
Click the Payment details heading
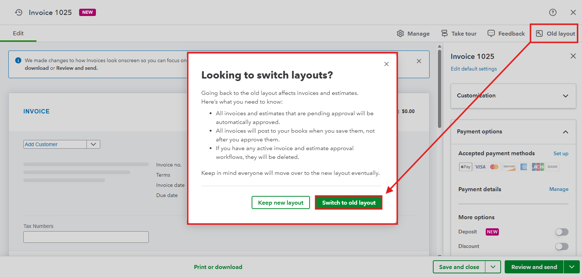pyautogui.click(x=480, y=189)
